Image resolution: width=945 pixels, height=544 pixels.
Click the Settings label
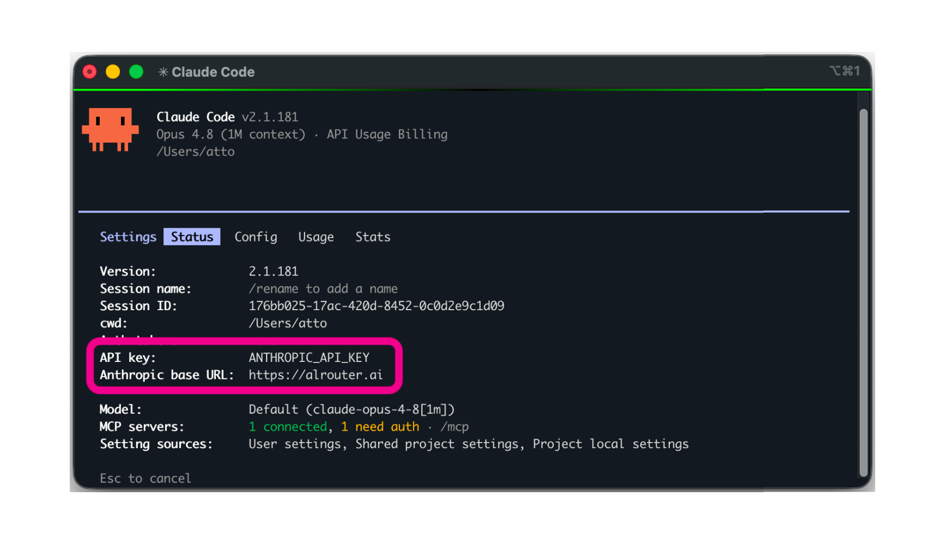(x=128, y=237)
